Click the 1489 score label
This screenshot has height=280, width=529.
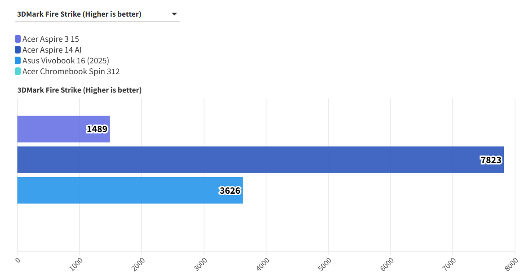97,129
